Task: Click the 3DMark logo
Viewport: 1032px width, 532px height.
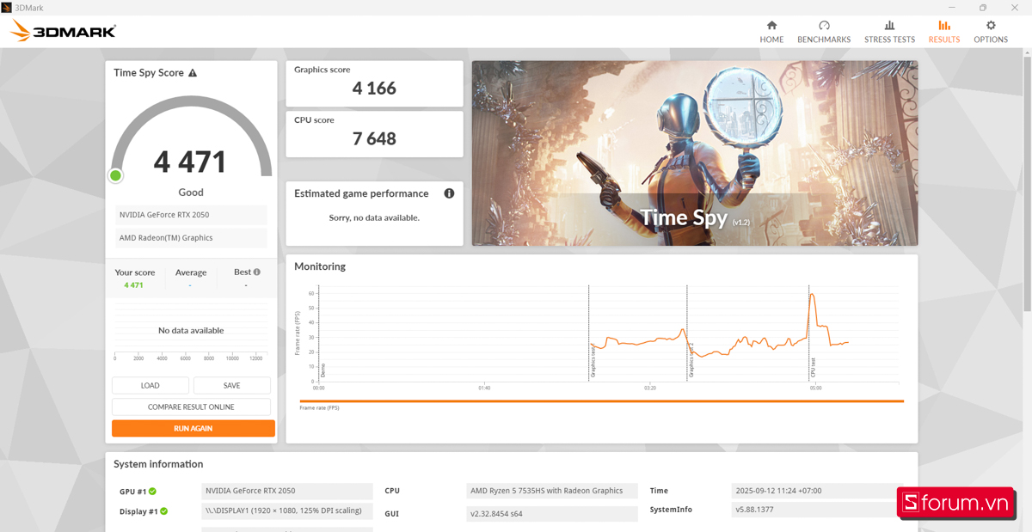Action: [63, 32]
